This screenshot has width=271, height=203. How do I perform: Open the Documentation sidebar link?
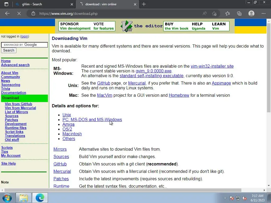coord(13,93)
